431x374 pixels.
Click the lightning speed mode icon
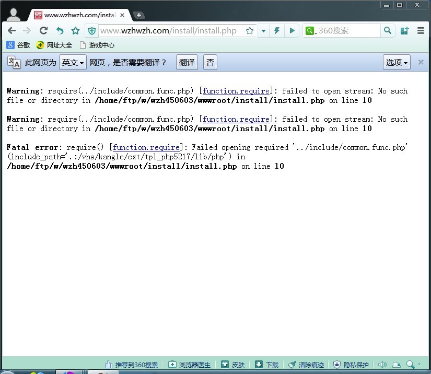pyautogui.click(x=277, y=31)
